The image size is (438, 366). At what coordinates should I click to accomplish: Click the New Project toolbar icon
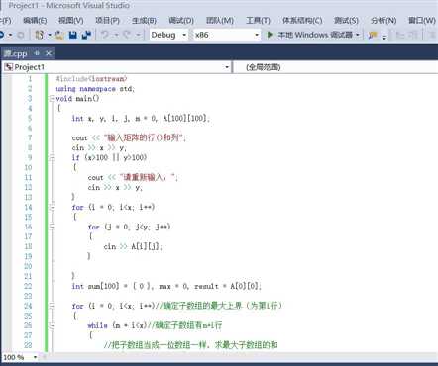[x=40, y=35]
